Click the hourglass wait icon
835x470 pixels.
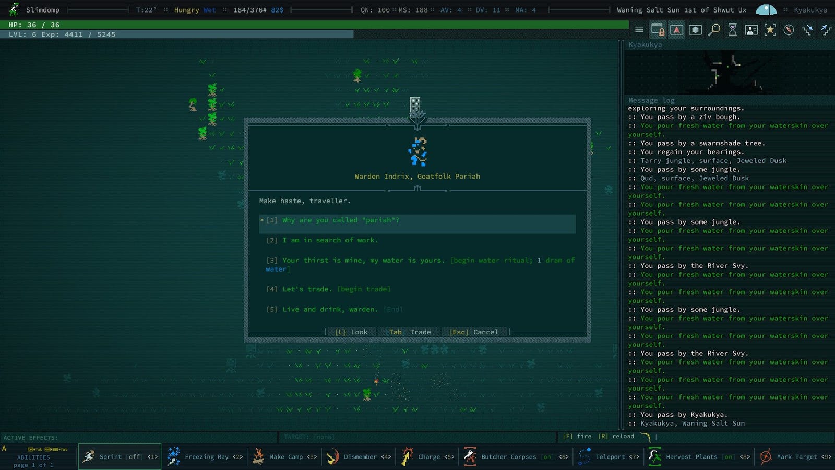coord(733,30)
